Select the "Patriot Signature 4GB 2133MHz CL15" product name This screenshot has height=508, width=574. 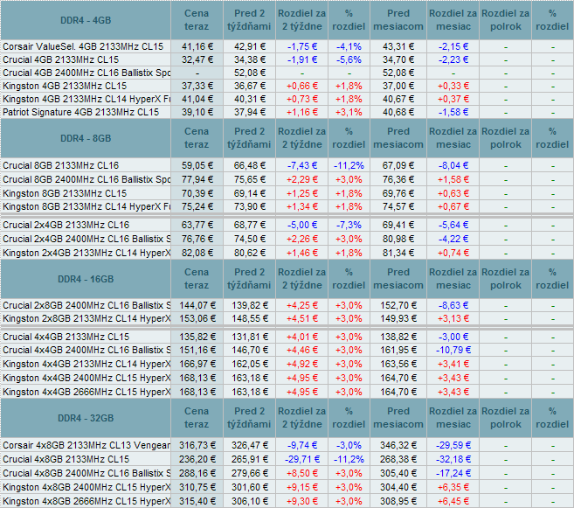[81, 112]
